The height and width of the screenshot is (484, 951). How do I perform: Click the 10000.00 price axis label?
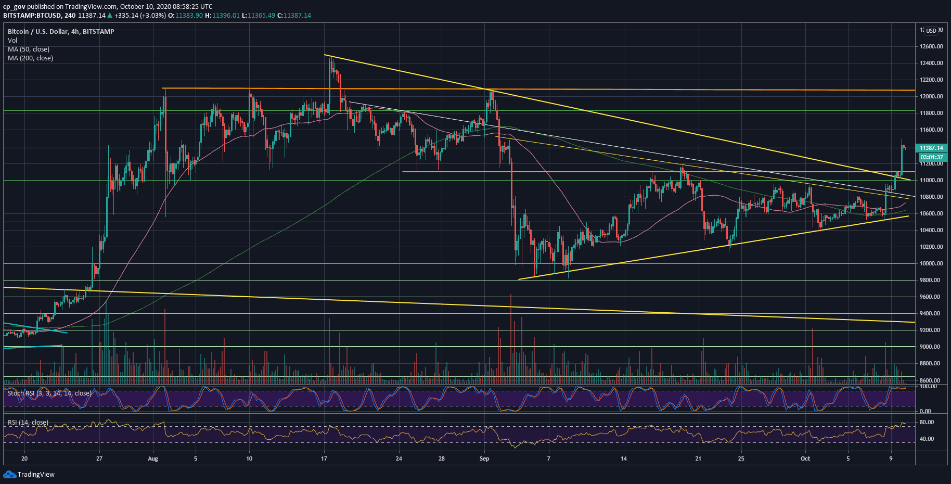931,263
